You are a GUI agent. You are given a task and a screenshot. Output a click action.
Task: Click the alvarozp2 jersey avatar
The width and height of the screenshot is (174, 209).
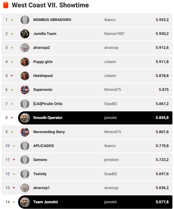point(25,48)
